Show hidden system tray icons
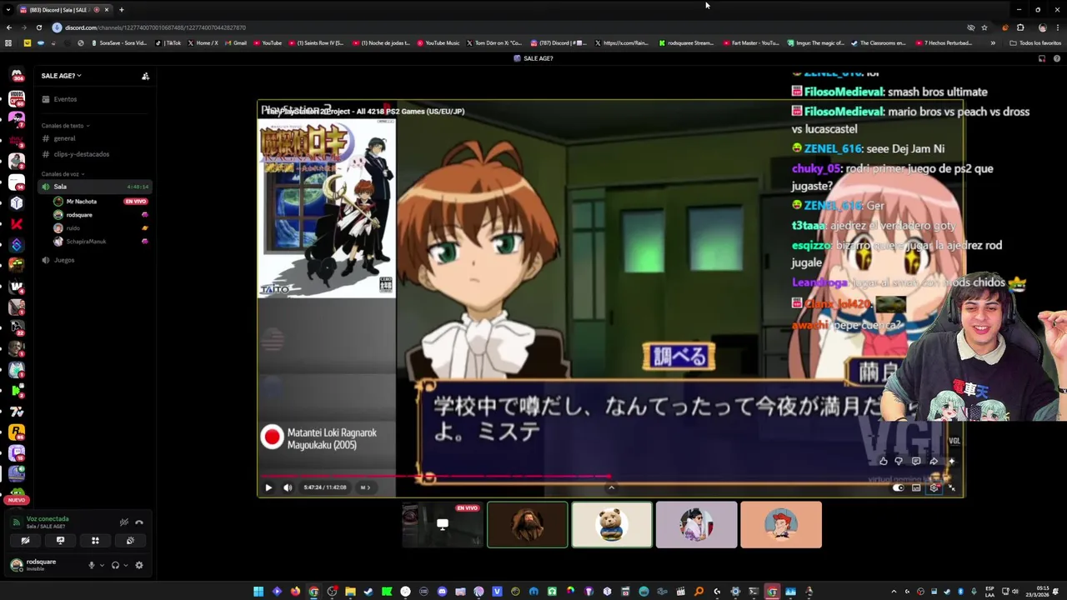1067x600 pixels. (894, 592)
